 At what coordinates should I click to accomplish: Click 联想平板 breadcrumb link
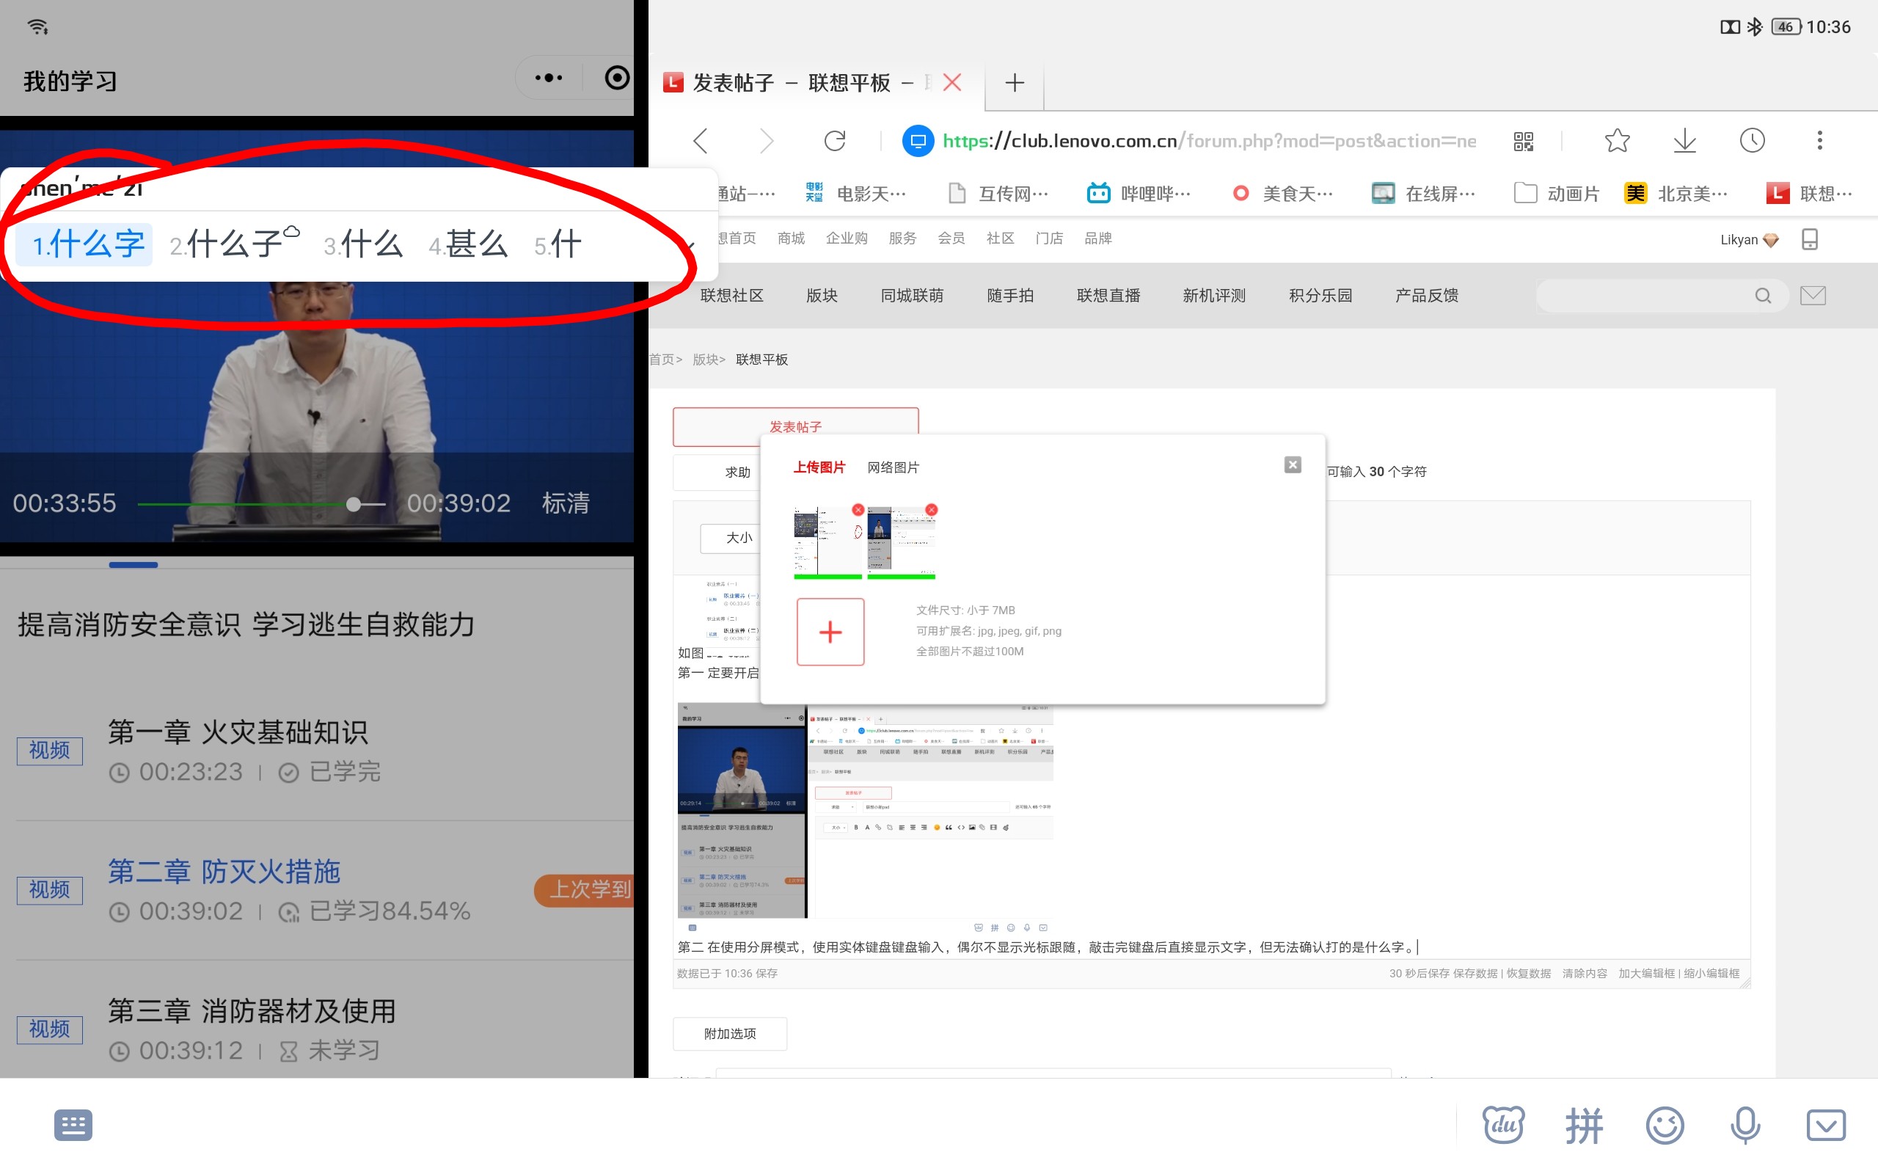(761, 360)
